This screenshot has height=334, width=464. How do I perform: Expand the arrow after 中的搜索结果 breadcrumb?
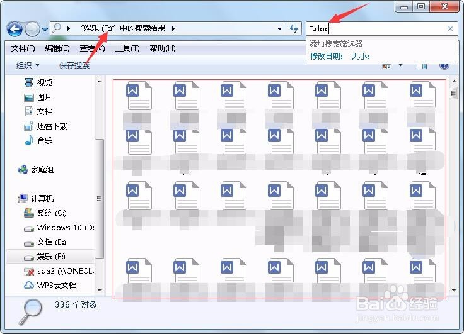pos(173,29)
